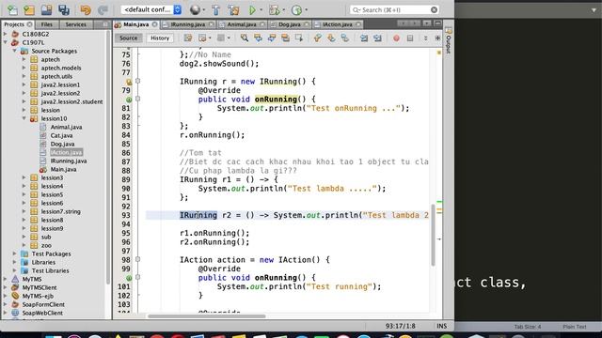This screenshot has height=338, width=602.
Task: Collapse the C1907L project node
Action: [6, 42]
